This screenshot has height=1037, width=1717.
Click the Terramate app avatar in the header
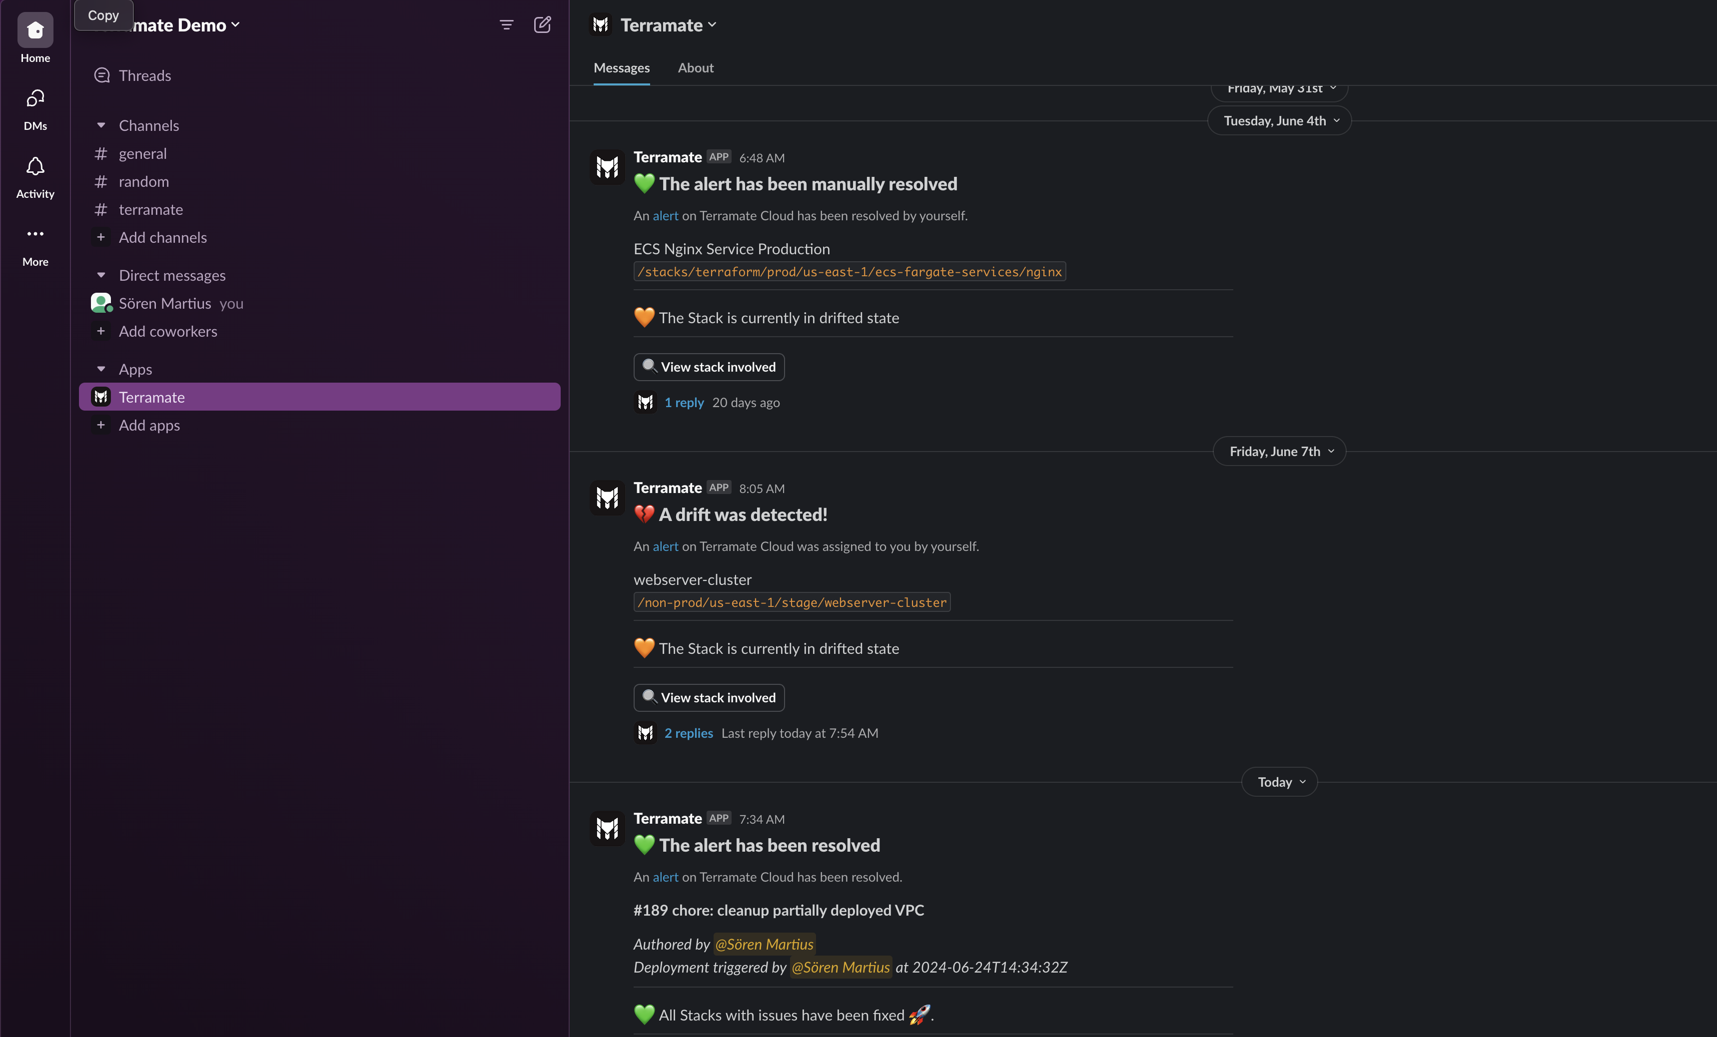[x=601, y=24]
